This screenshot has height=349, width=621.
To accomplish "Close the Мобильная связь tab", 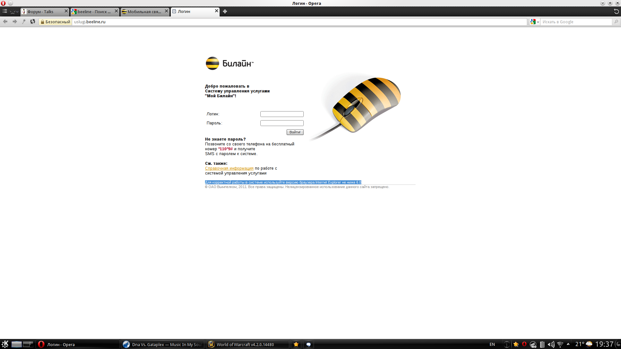I will tap(167, 11).
